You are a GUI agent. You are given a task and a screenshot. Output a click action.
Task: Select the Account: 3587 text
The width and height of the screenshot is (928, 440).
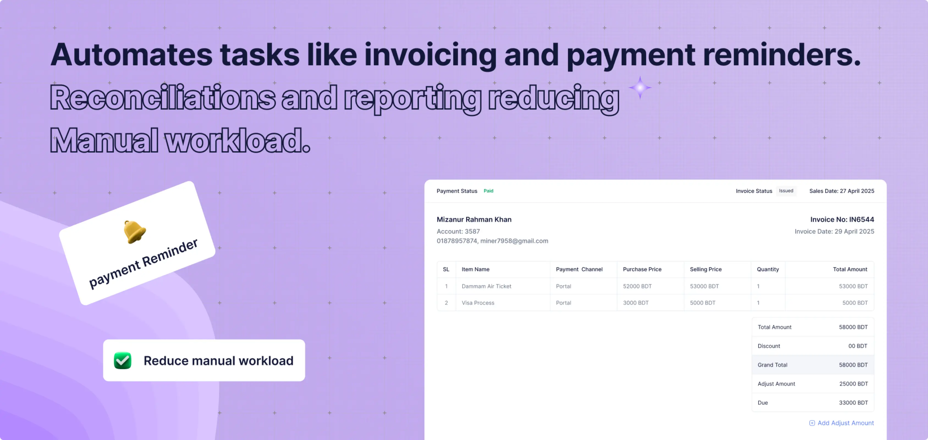coord(458,231)
